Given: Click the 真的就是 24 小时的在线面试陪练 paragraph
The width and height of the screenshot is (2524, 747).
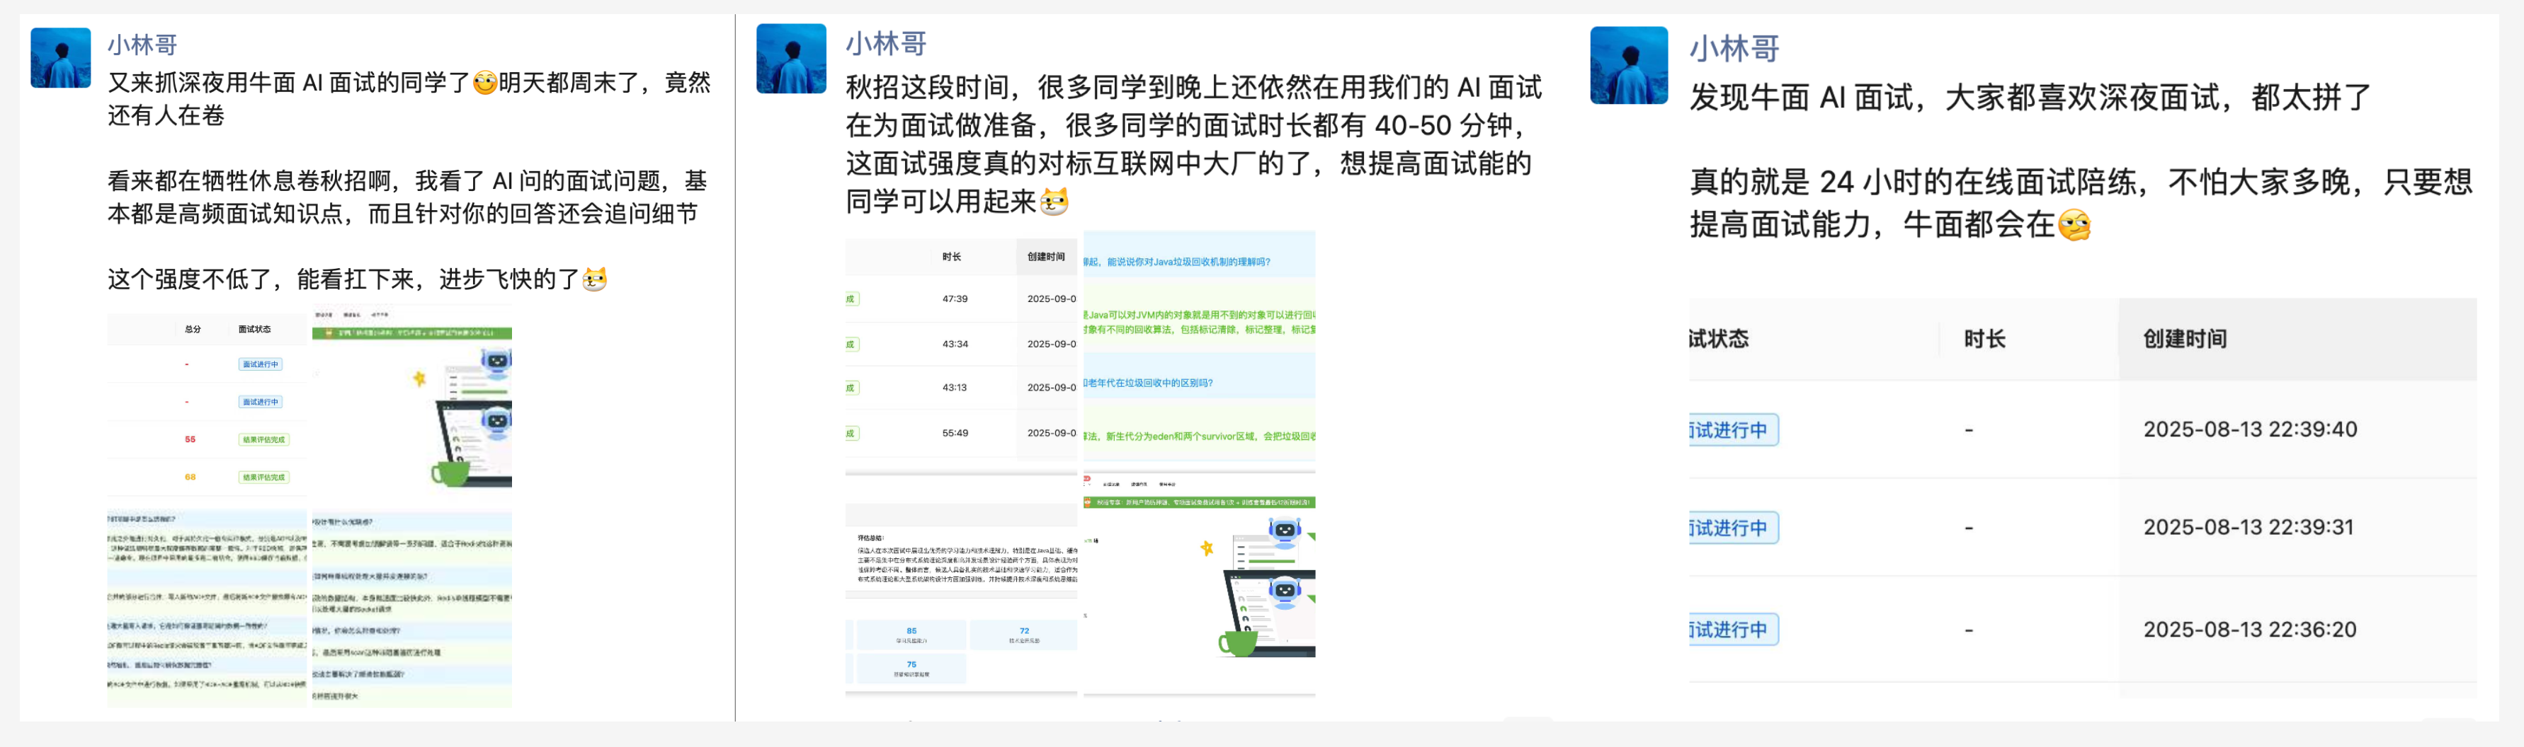Looking at the screenshot, I should pyautogui.click(x=2081, y=204).
